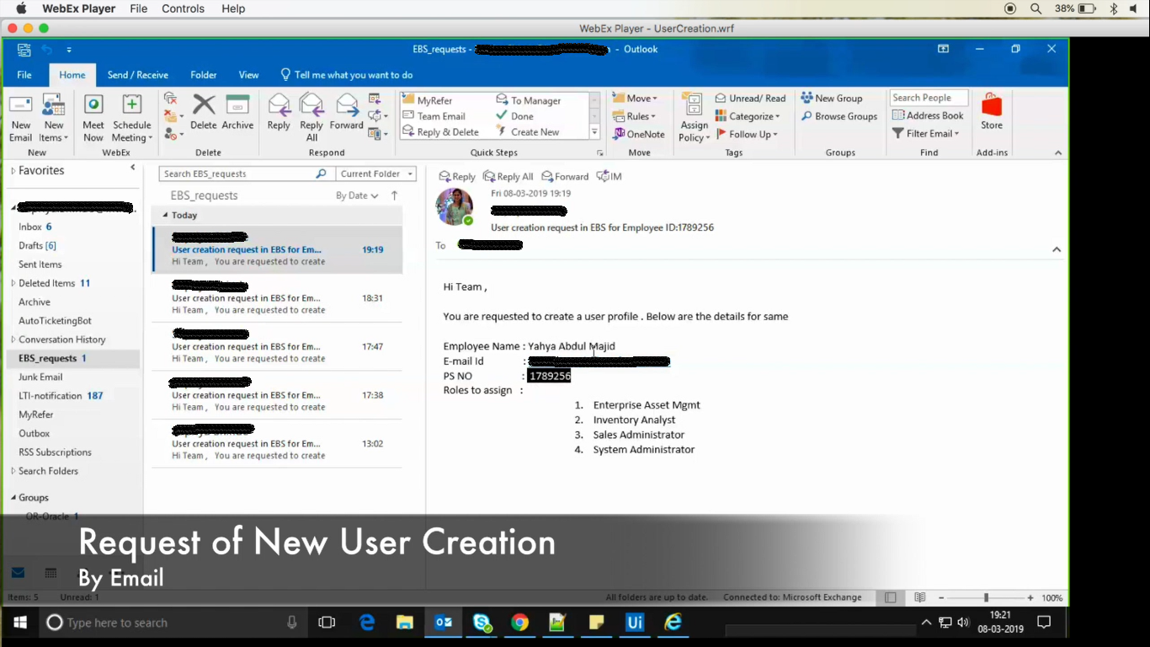
Task: Collapse the Today message group
Action: tap(166, 216)
